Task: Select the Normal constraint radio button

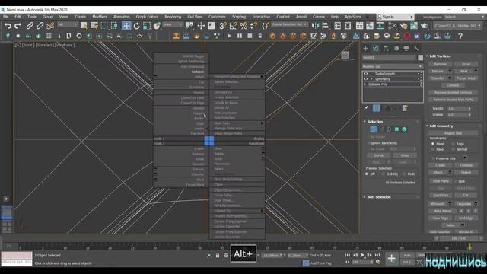Action: click(x=454, y=149)
